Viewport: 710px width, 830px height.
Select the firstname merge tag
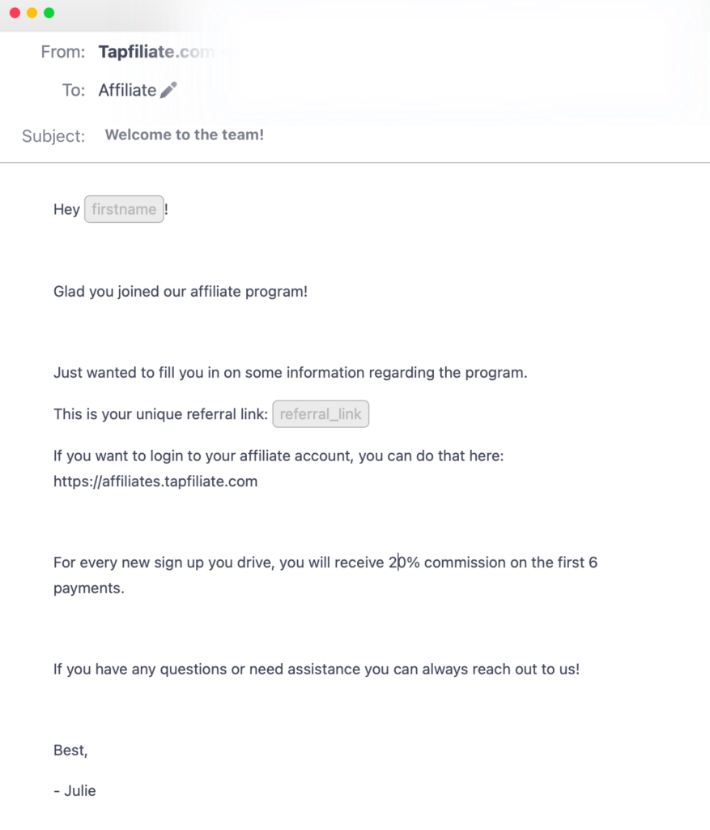tap(124, 209)
